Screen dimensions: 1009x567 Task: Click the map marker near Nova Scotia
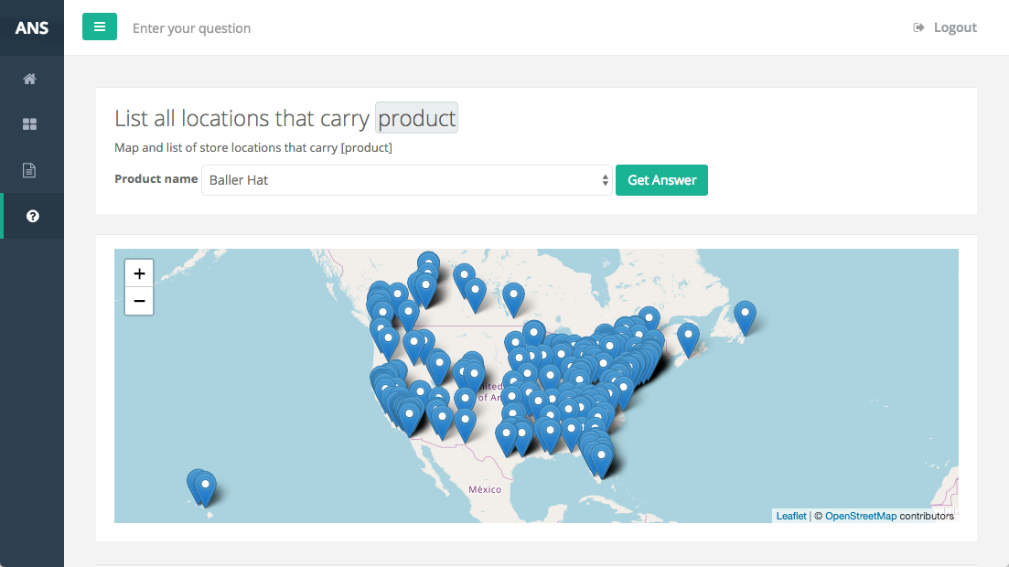(688, 337)
